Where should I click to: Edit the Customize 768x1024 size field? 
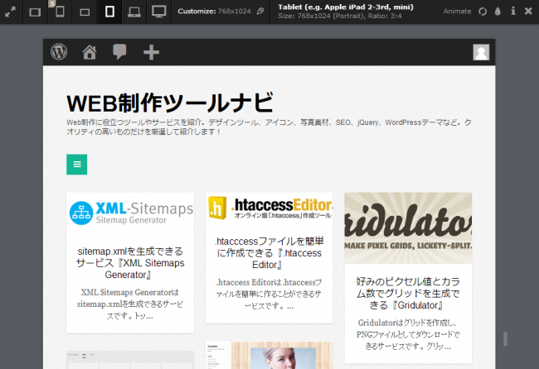[x=214, y=11]
